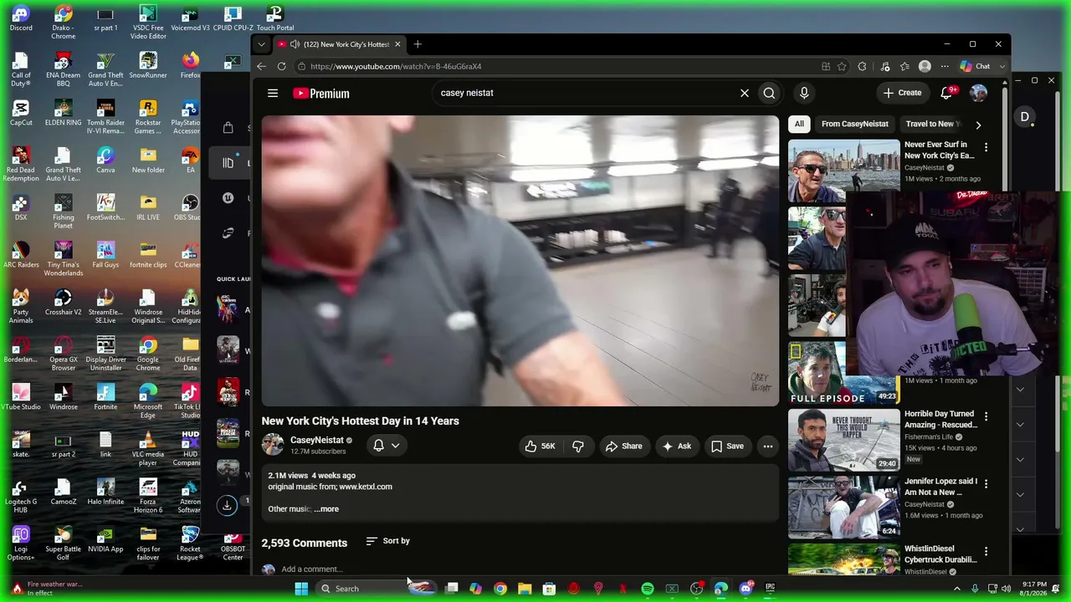Show hidden system tray icons

pos(957,589)
